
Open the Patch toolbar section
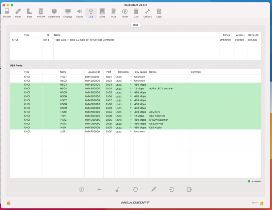18,13
